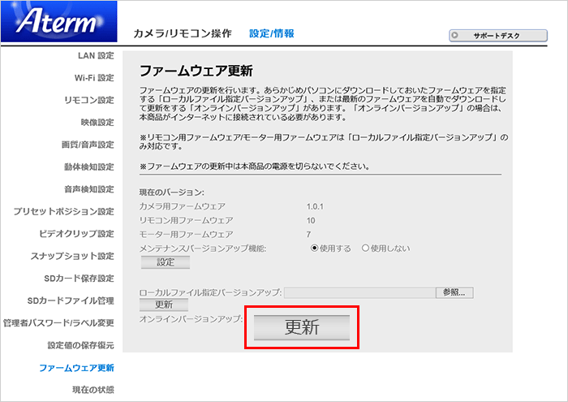Click the local file path input field
The height and width of the screenshot is (402, 568).
[359, 292]
